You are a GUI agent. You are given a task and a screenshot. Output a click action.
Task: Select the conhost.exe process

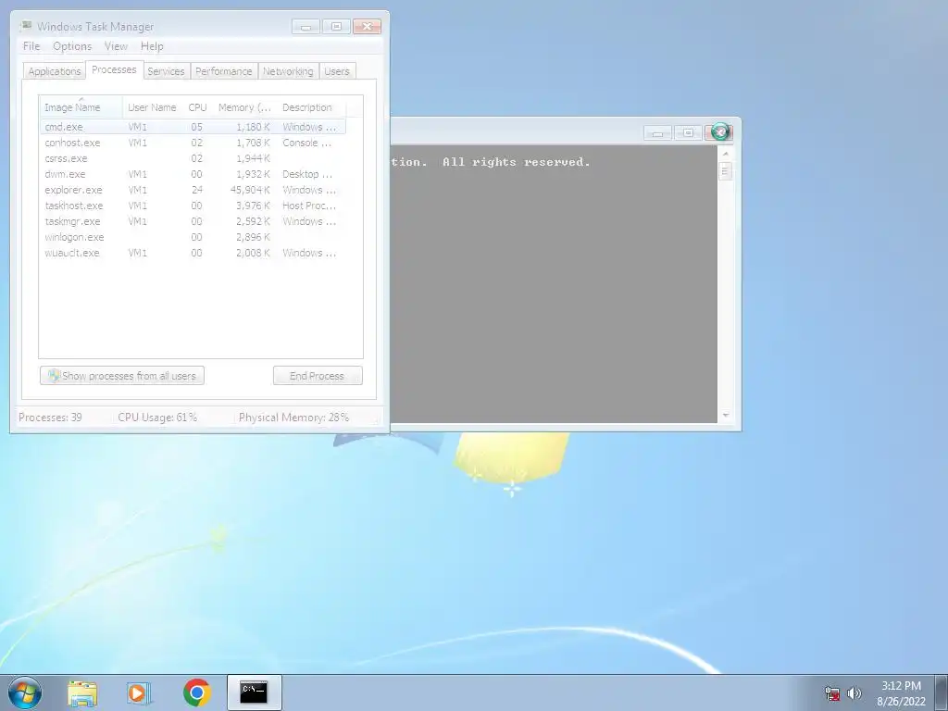193,143
